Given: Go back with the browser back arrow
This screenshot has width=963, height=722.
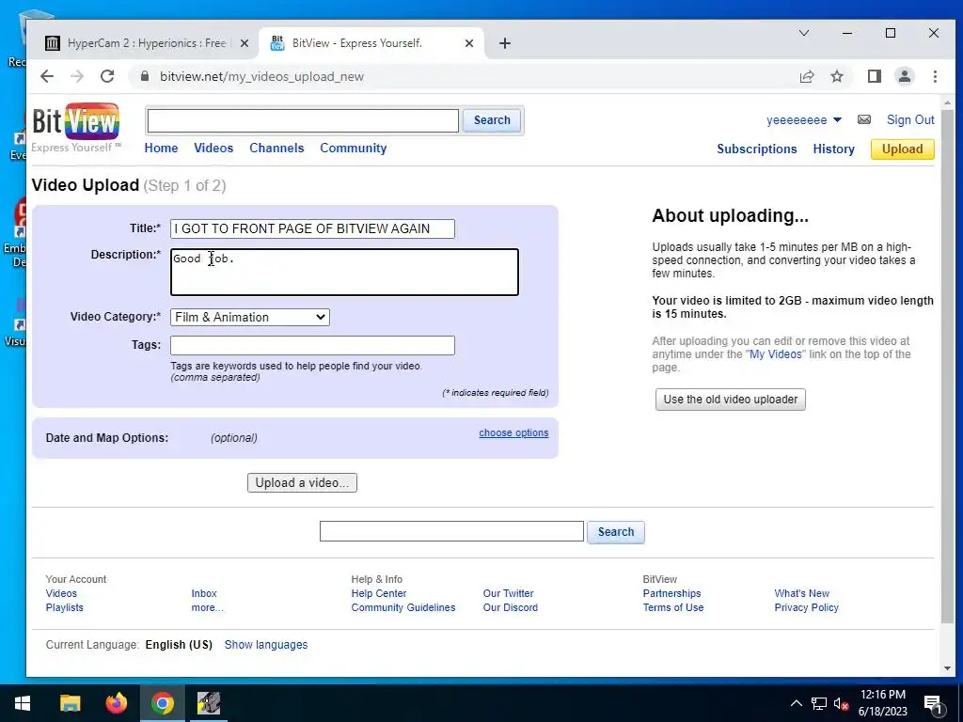Looking at the screenshot, I should pos(47,76).
